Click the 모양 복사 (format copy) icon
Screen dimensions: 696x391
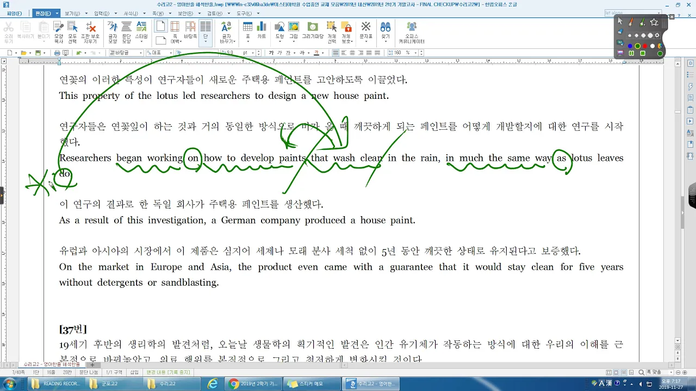[x=59, y=32]
